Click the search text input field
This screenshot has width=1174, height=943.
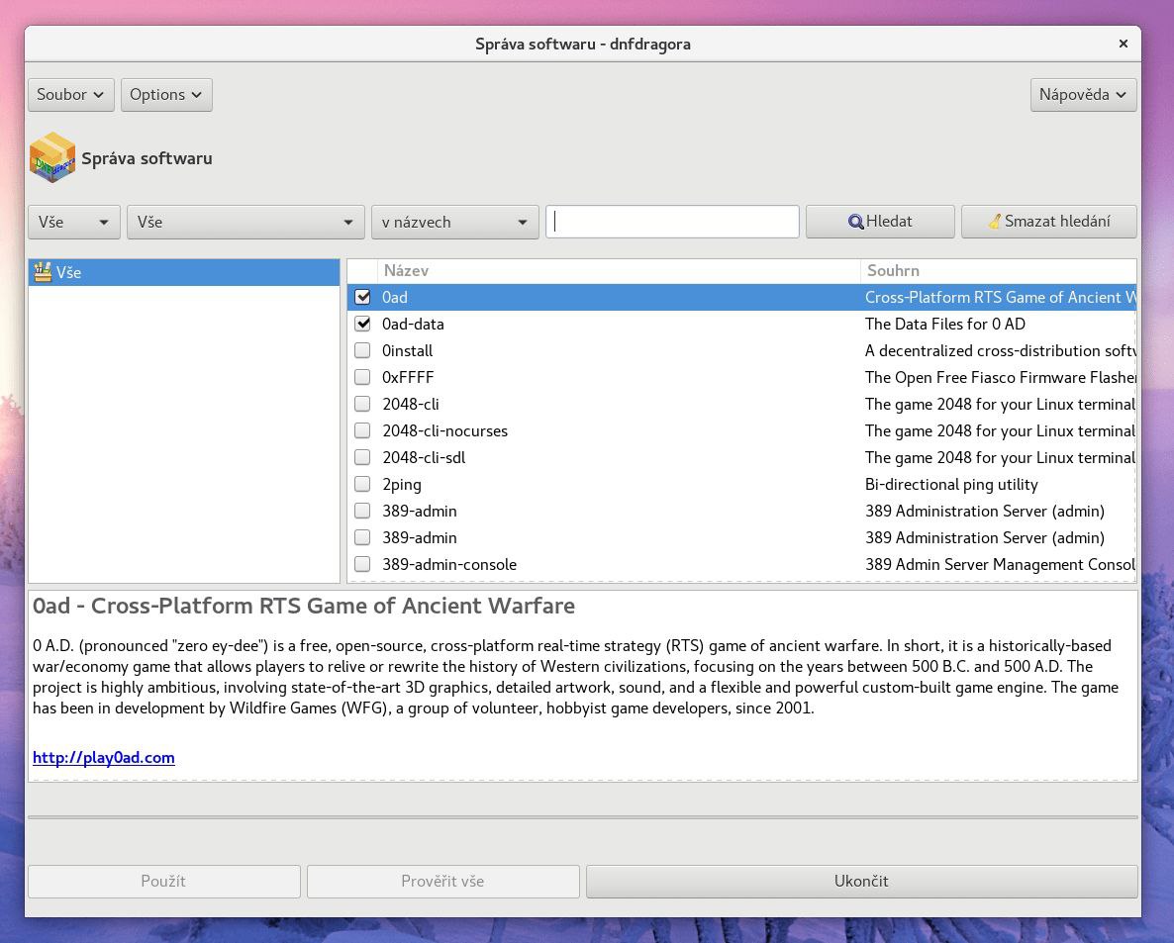(x=672, y=222)
